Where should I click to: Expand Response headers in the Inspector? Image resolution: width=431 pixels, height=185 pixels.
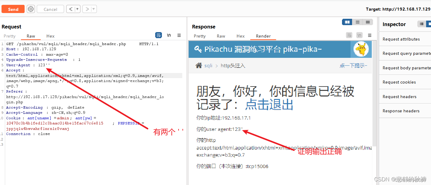click(400, 111)
